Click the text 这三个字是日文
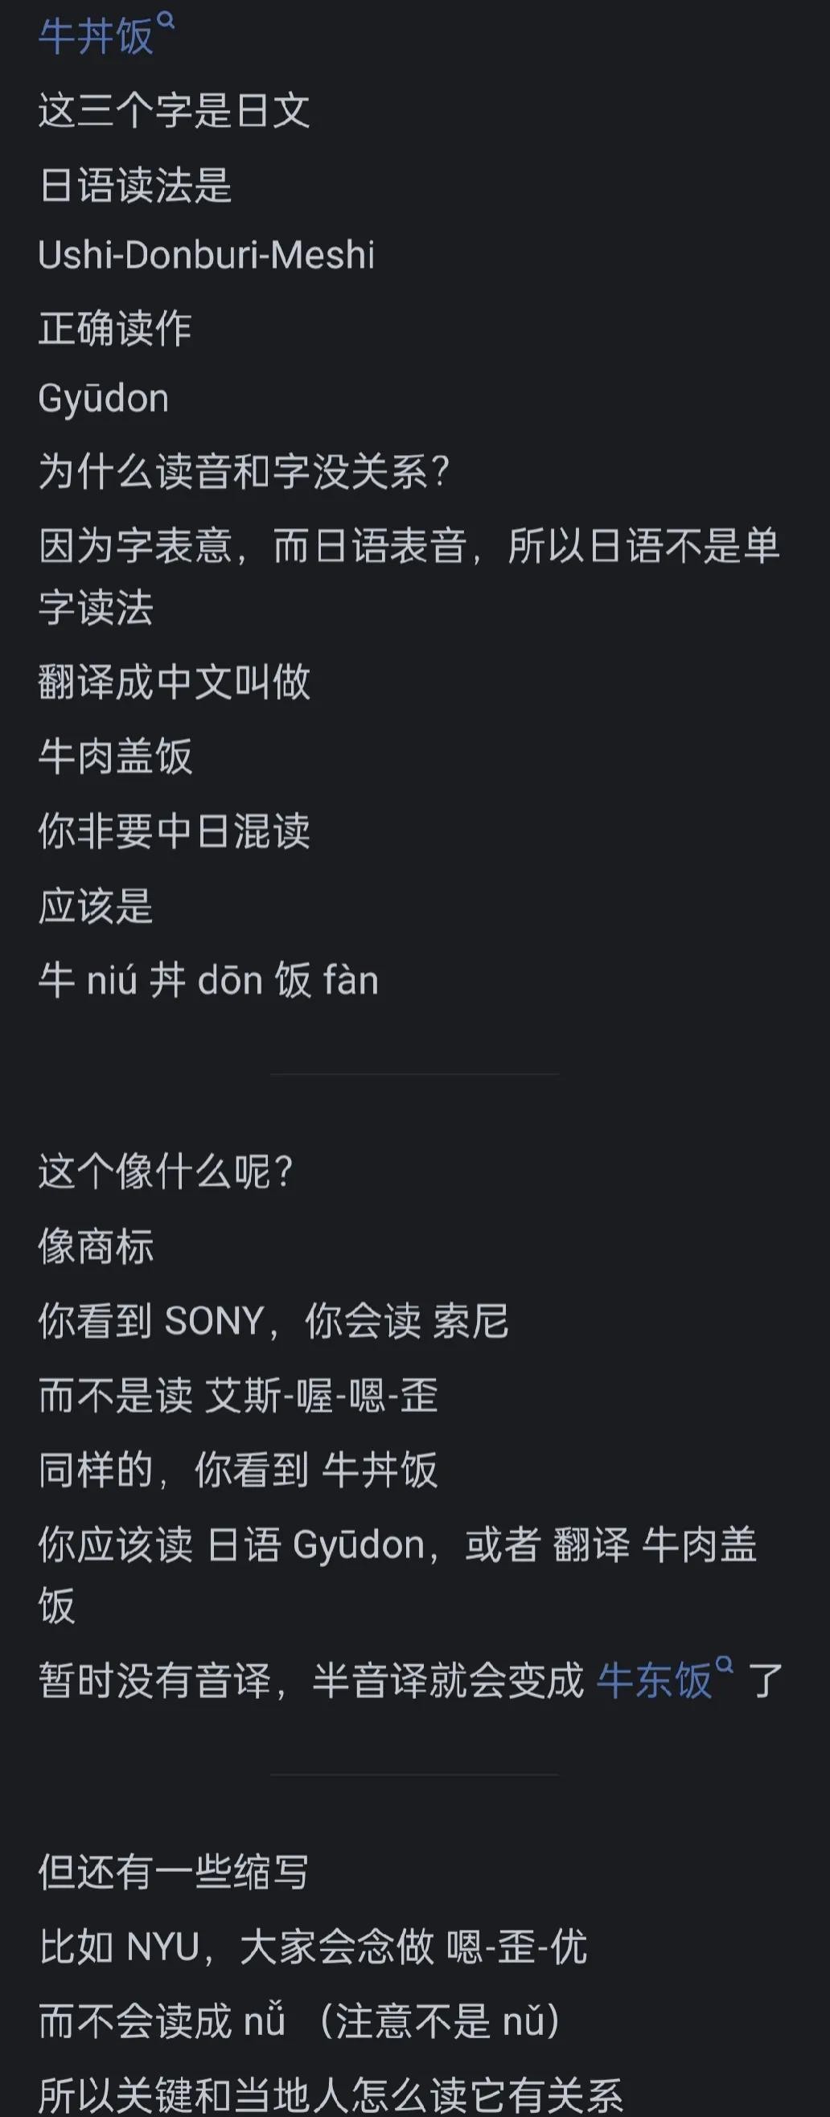Viewport: 830px width, 2117px height. pyautogui.click(x=175, y=111)
